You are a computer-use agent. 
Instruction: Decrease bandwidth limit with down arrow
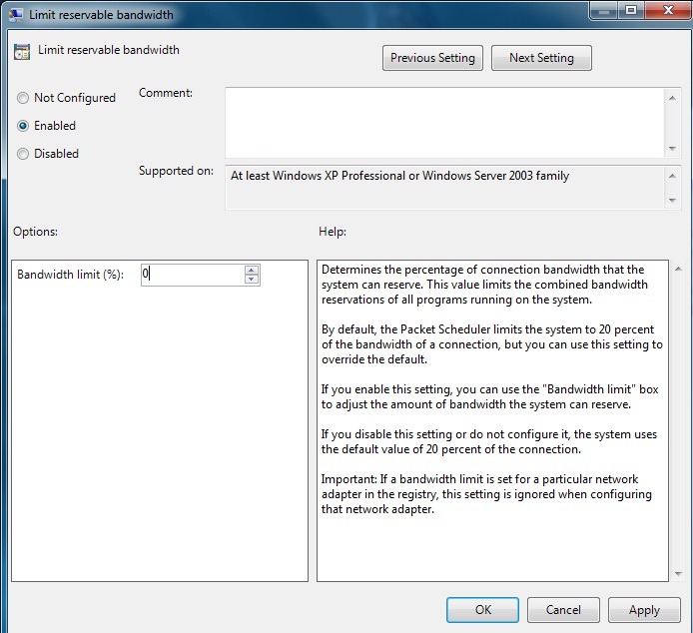coord(251,280)
